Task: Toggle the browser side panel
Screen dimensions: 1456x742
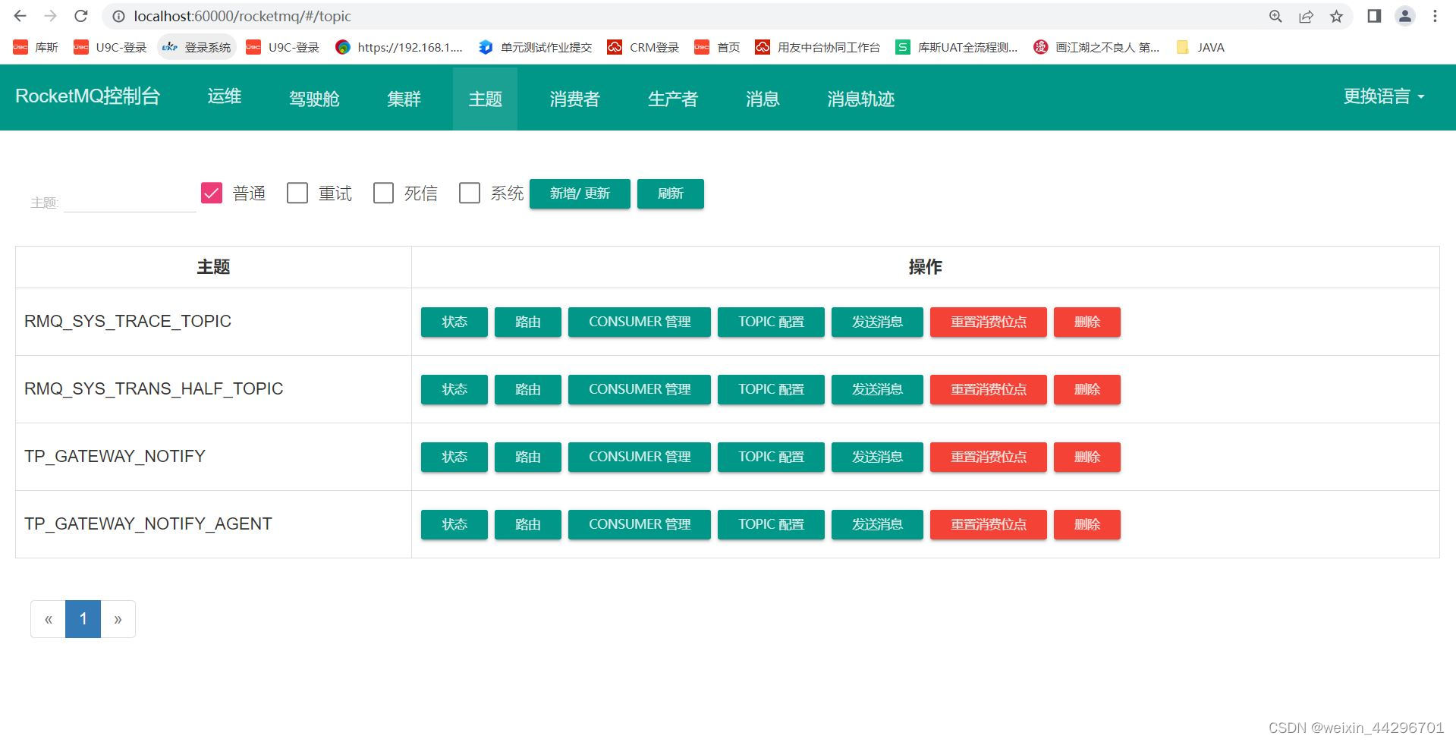Action: (1374, 16)
